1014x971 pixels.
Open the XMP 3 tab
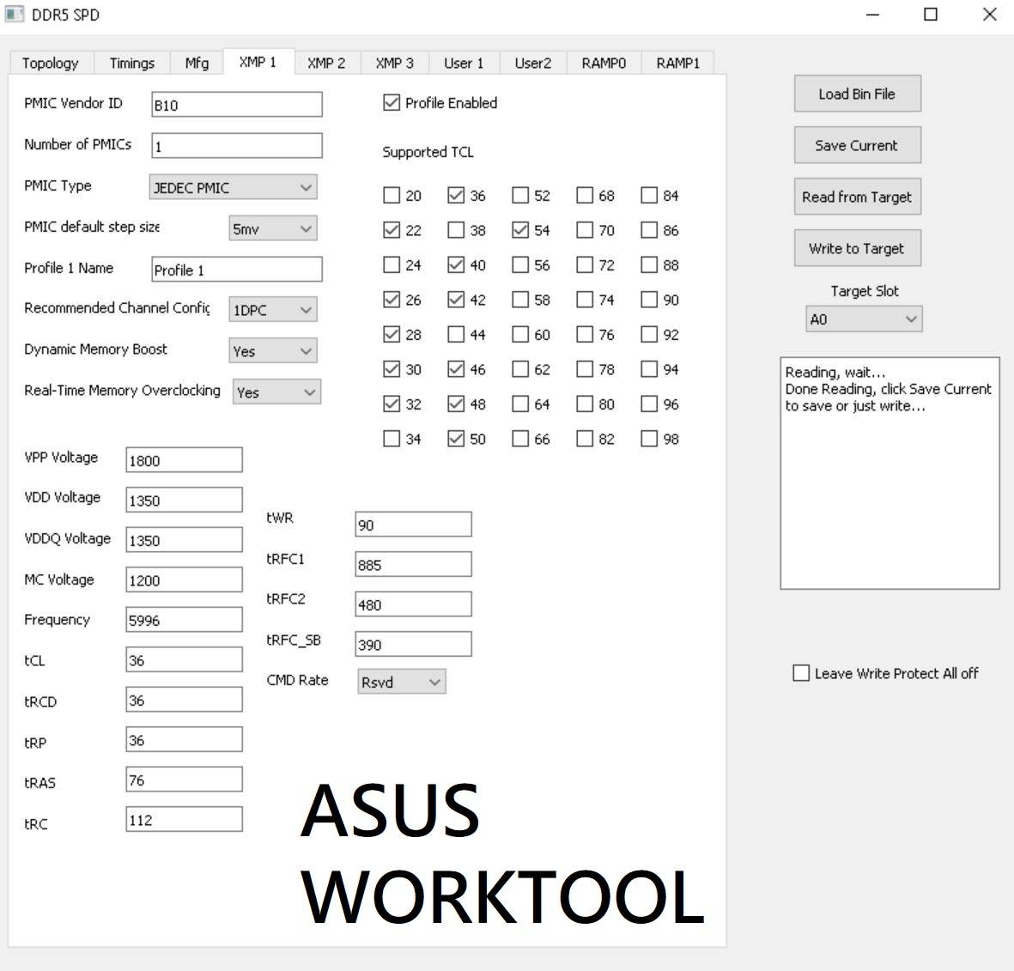[394, 63]
